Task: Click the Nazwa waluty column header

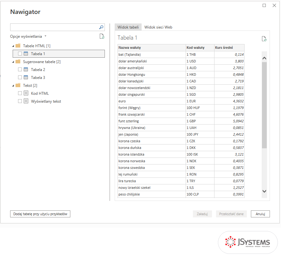Action: click(152, 48)
